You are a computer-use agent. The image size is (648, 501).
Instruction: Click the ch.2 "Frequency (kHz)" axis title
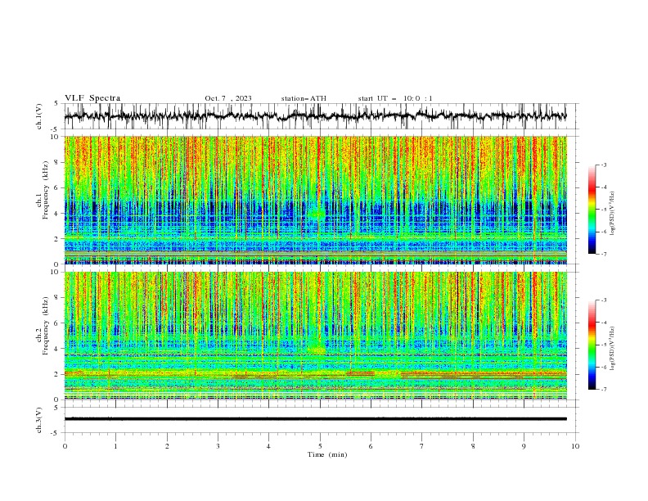point(45,326)
